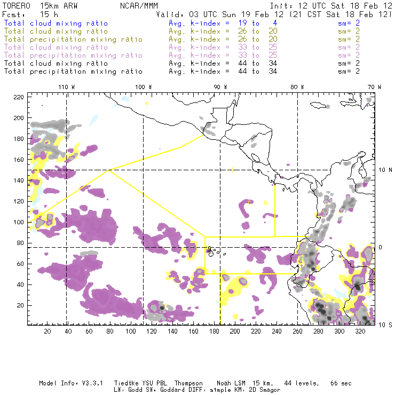Click the blue 'sm= 2' value
The height and width of the screenshot is (395, 395).
[x=349, y=23]
